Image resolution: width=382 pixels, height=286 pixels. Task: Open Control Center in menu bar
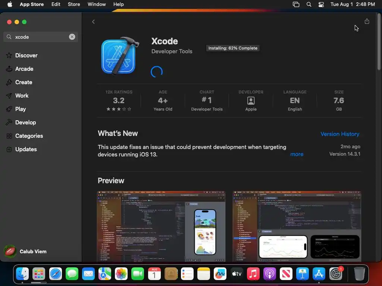(x=321, y=4)
